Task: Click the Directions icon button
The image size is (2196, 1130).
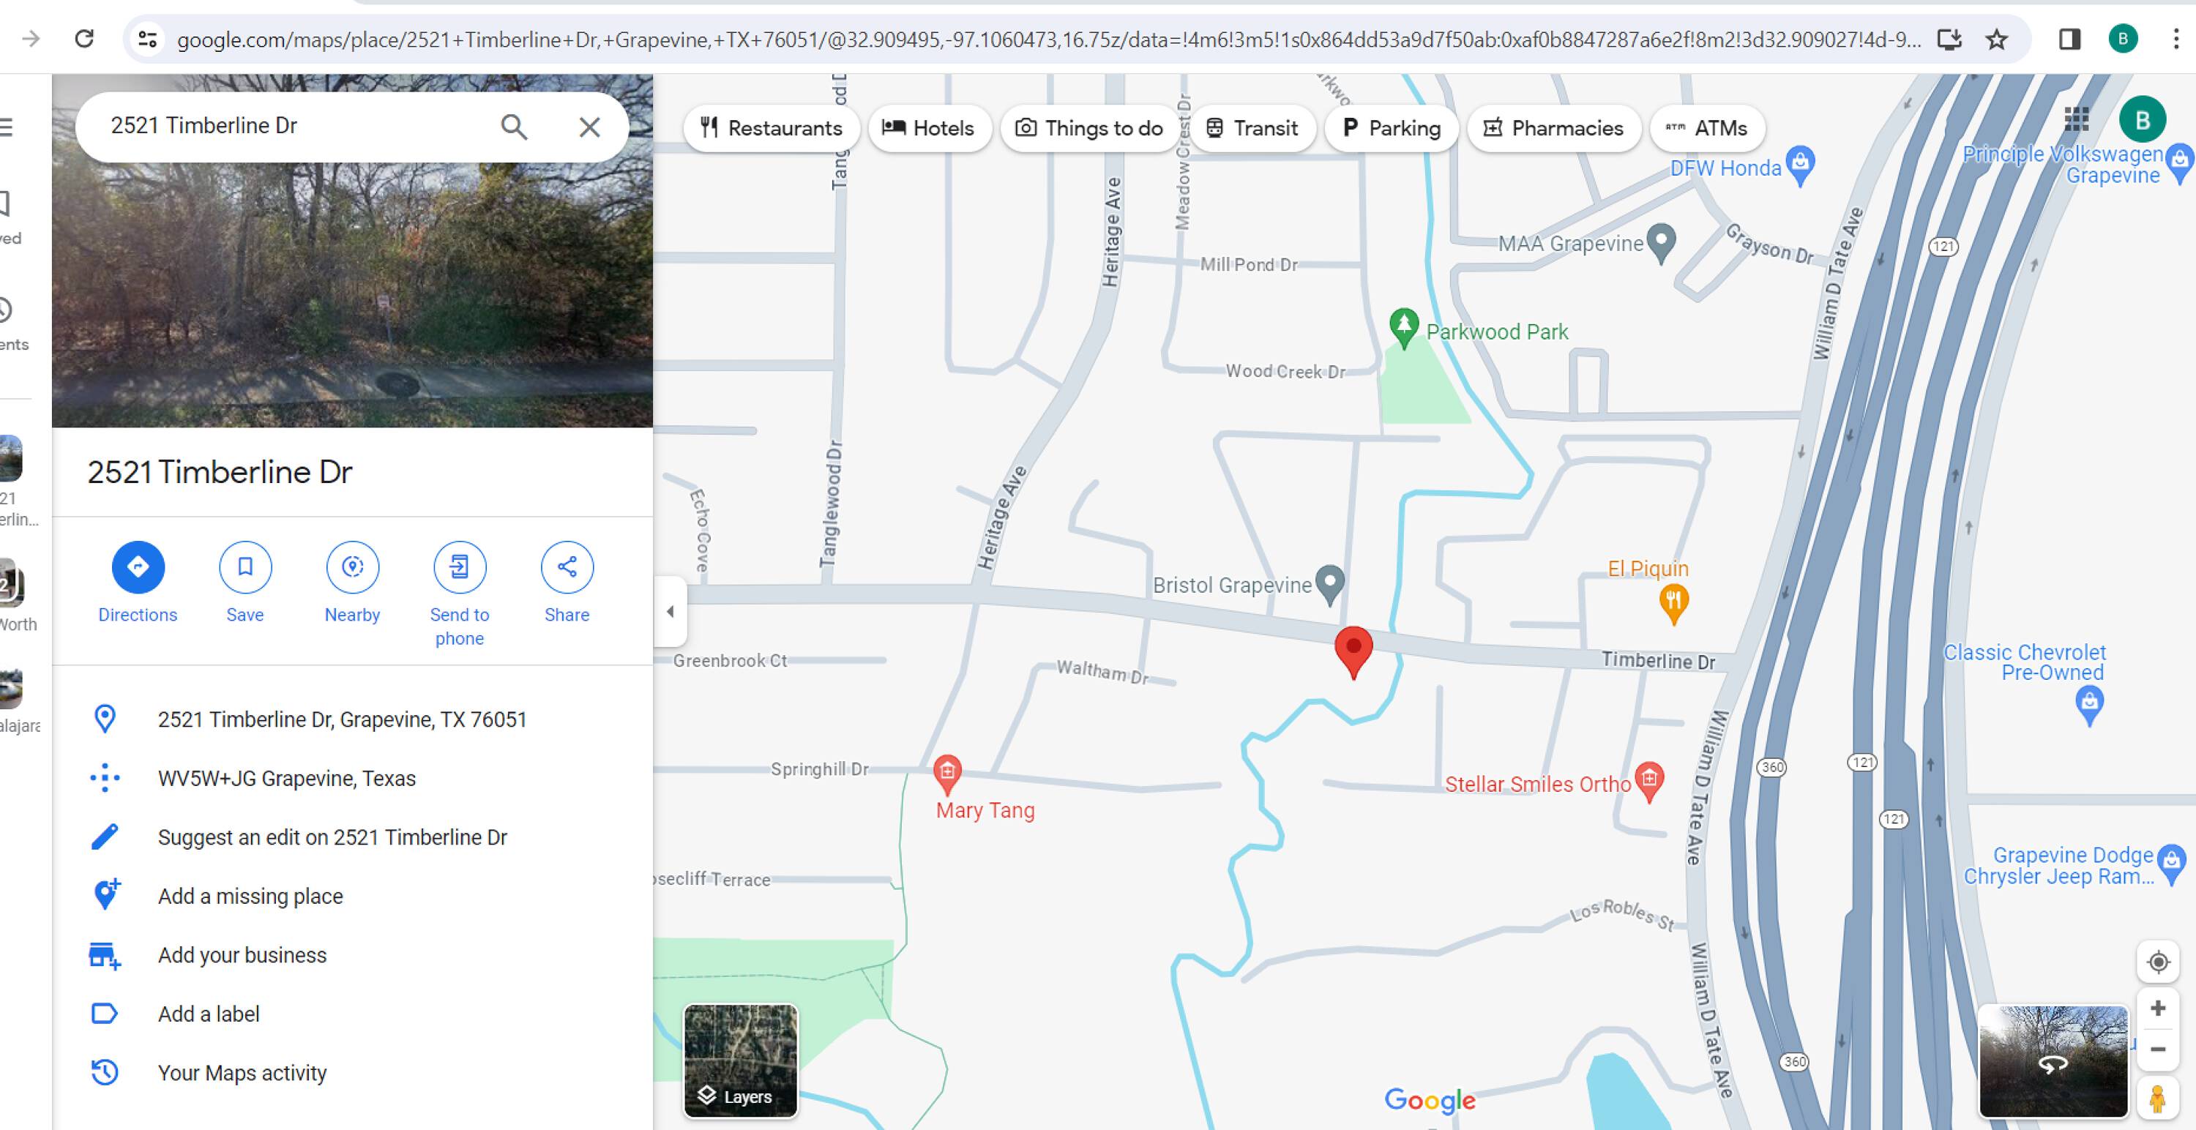Action: coord(138,566)
